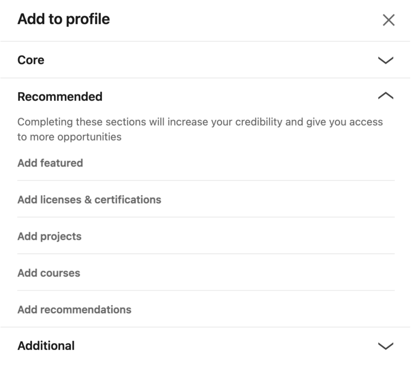Click the Recommended section heading
Viewport: 411px width, 365px height.
pyautogui.click(x=60, y=97)
